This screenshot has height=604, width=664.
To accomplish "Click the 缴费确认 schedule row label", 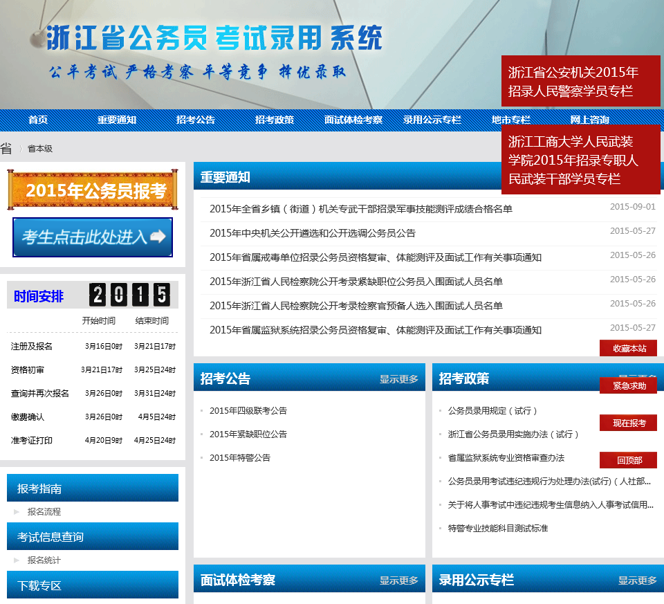I will point(28,417).
